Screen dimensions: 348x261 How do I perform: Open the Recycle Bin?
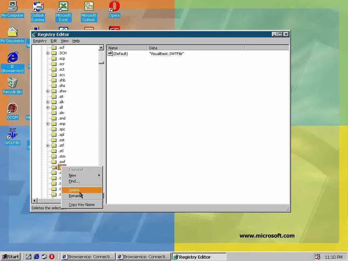12,86
